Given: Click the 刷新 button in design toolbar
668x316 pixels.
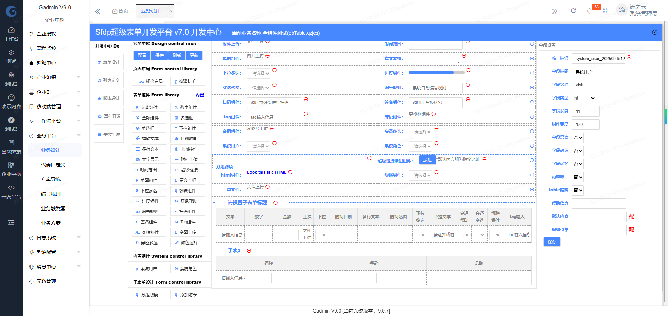Looking at the screenshot, I should point(177,55).
